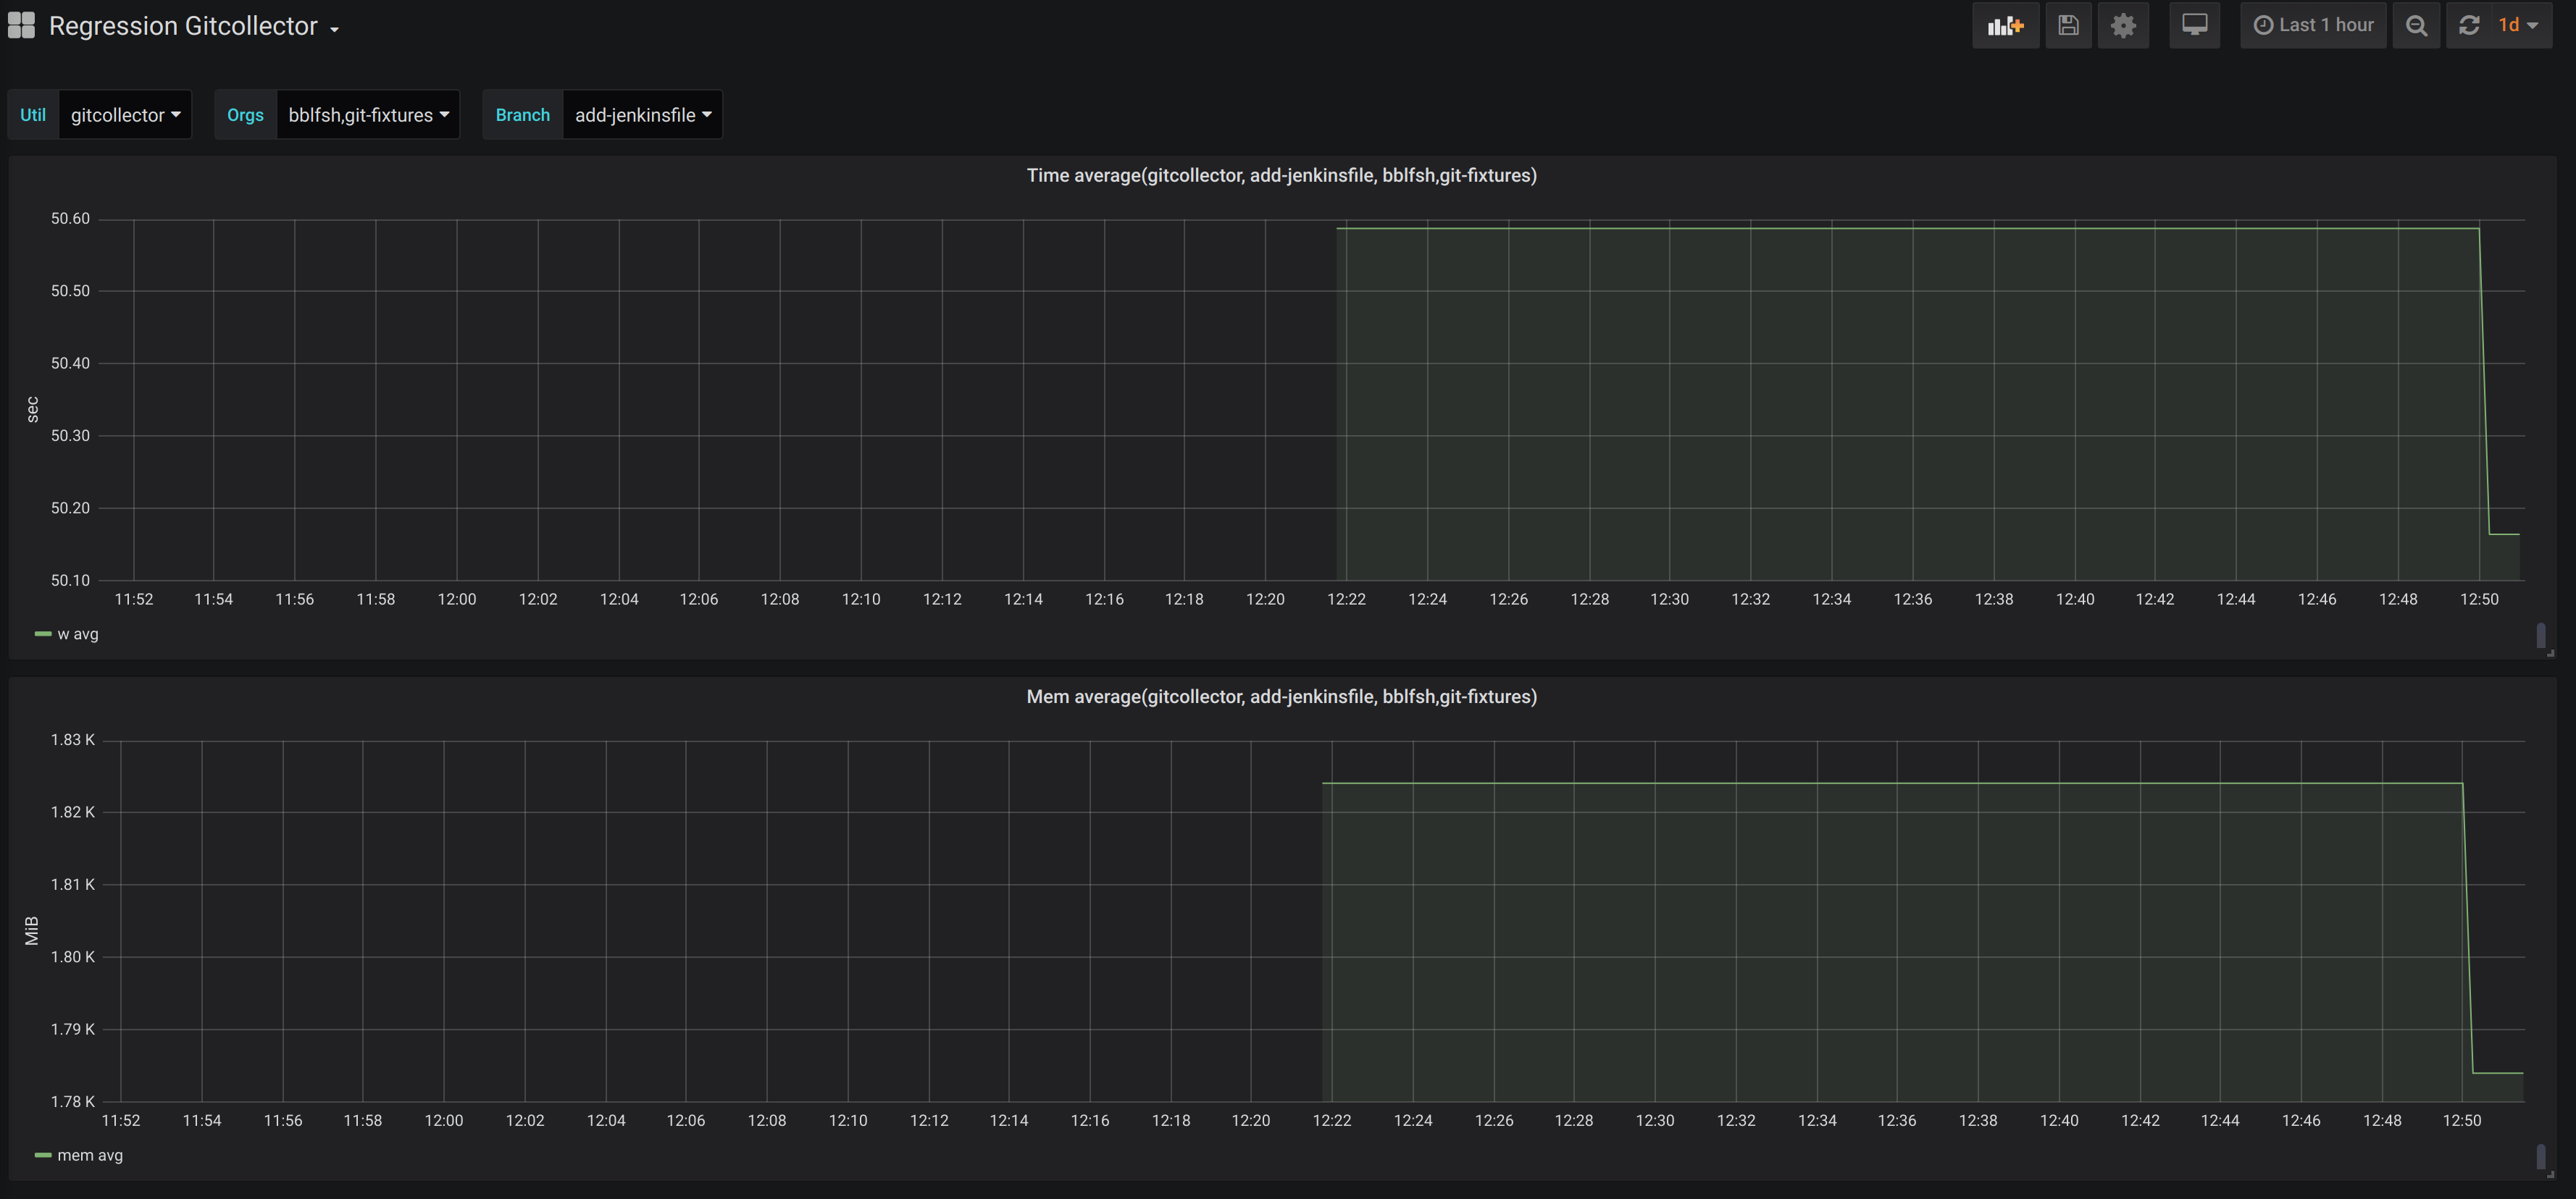Save the dashboard with the floppy disk icon
Viewport: 2576px width, 1199px height.
2068,26
